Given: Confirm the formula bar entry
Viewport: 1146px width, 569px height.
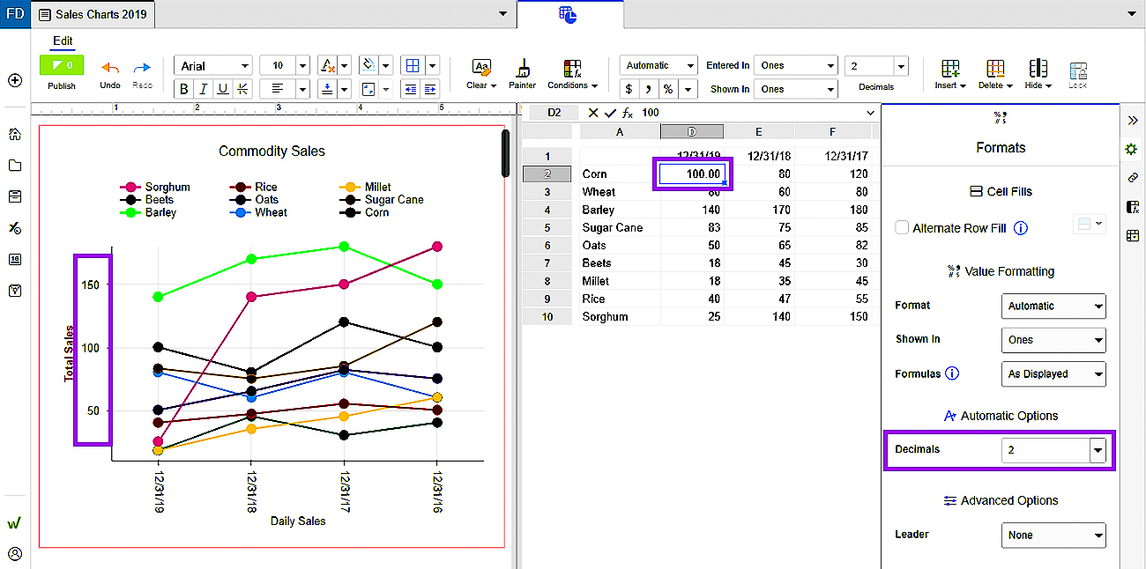Looking at the screenshot, I should pyautogui.click(x=610, y=113).
